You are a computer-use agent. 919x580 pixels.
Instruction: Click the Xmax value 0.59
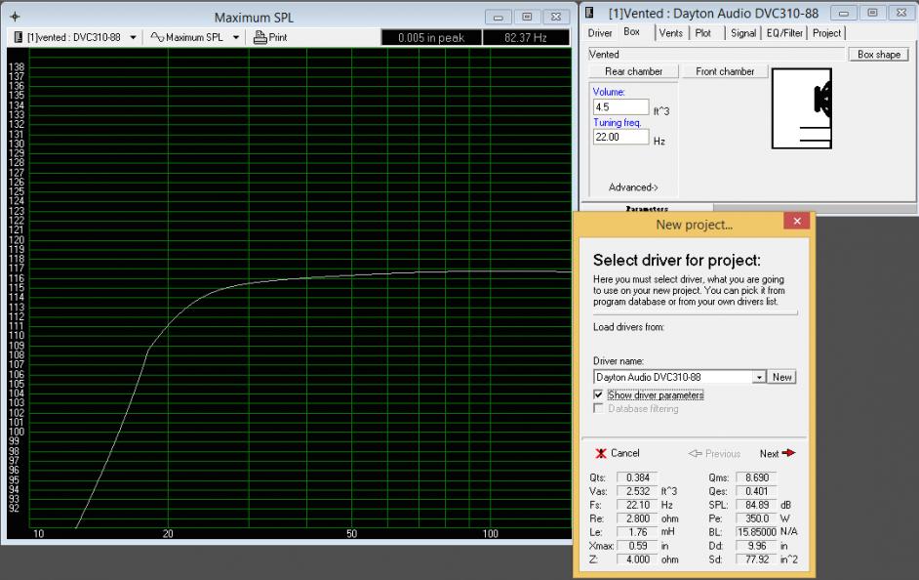click(637, 546)
